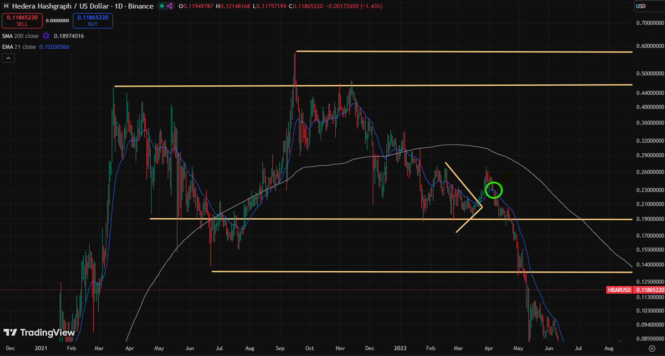The image size is (665, 356).
Task: Click the SMA value 0.18974016
Action: 69,36
